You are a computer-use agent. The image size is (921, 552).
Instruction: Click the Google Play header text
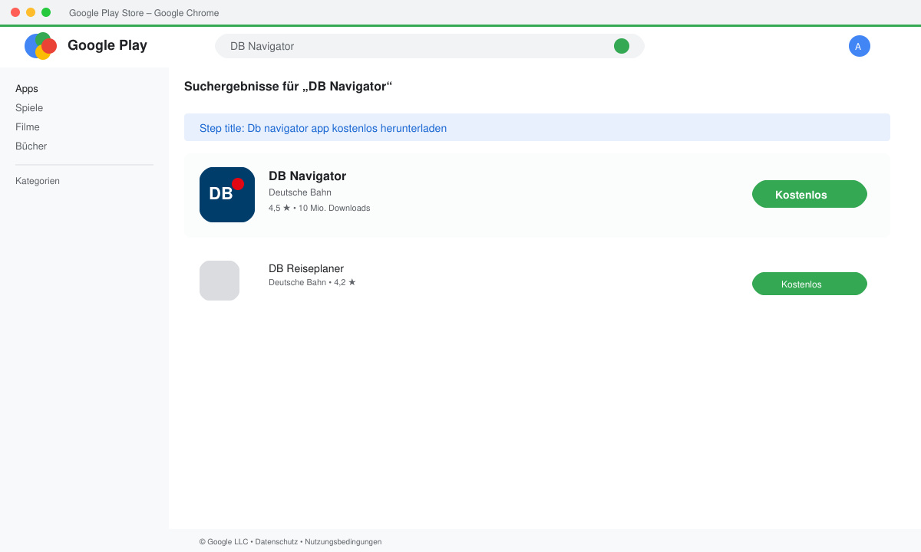(x=107, y=45)
